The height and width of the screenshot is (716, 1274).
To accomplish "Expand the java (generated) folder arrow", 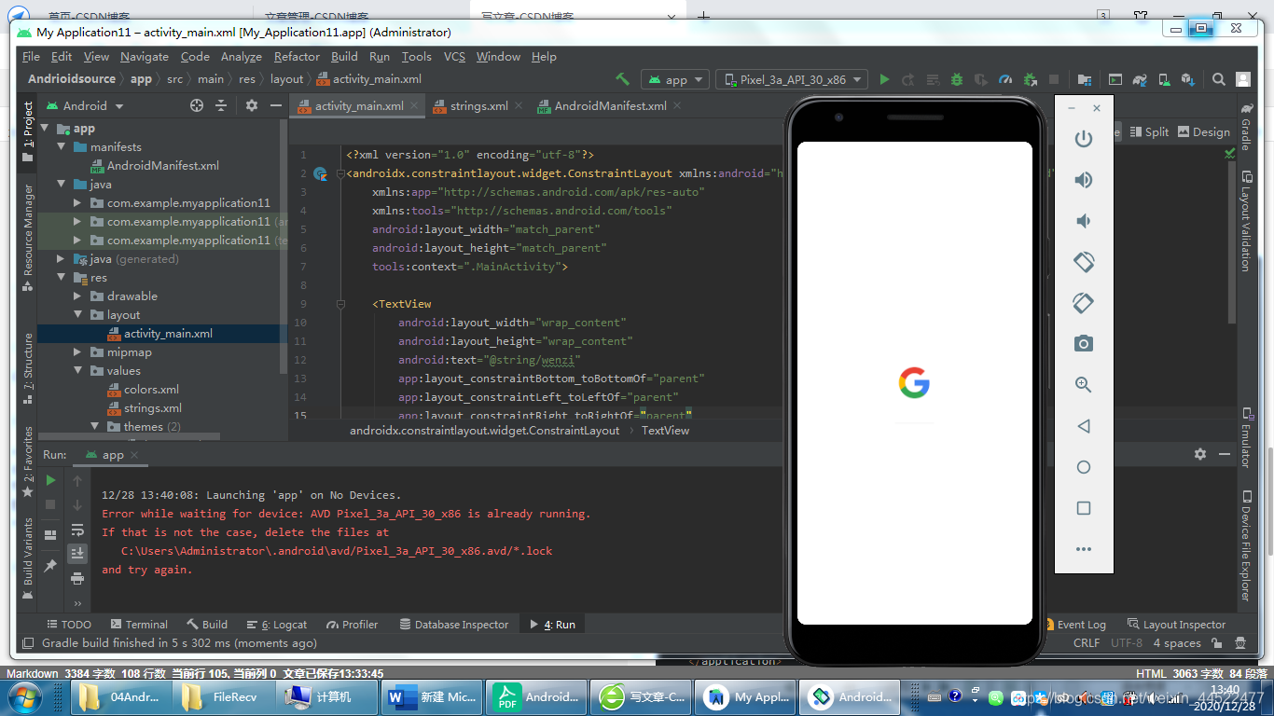I will click(x=62, y=258).
